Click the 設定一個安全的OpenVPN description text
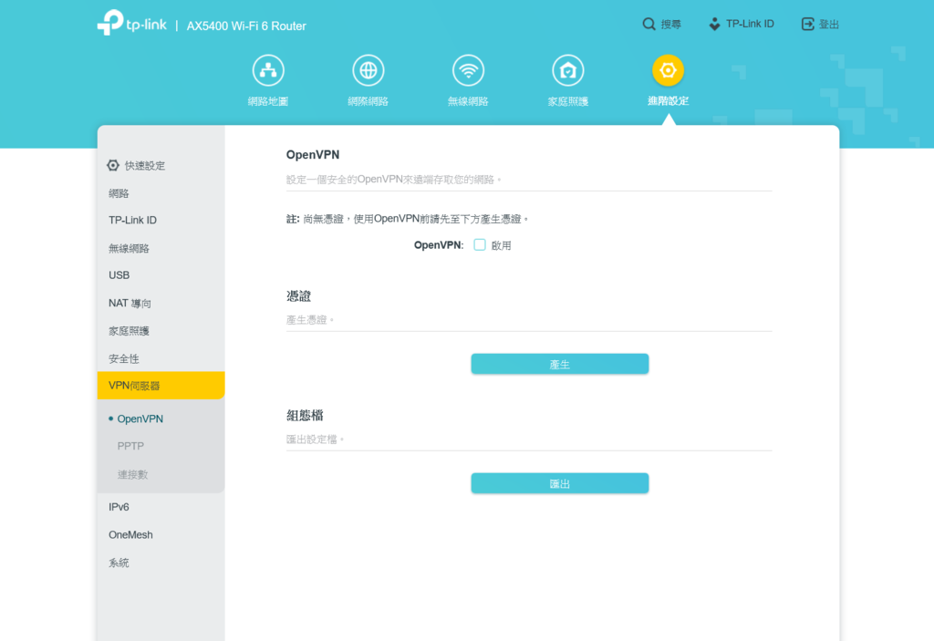This screenshot has width=934, height=641. click(394, 180)
